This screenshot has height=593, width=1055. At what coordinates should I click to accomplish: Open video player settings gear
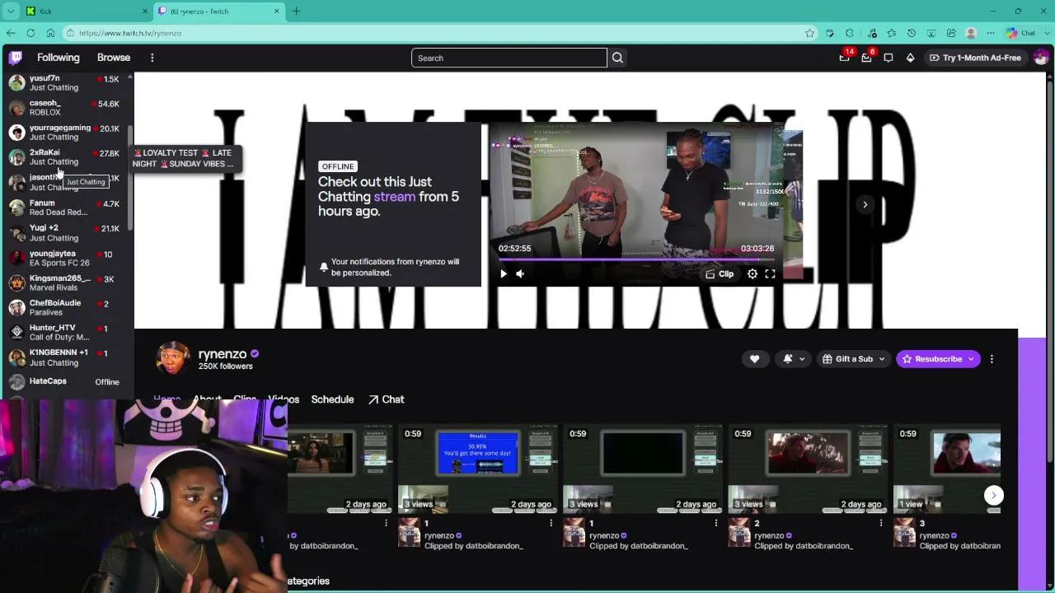tap(753, 273)
